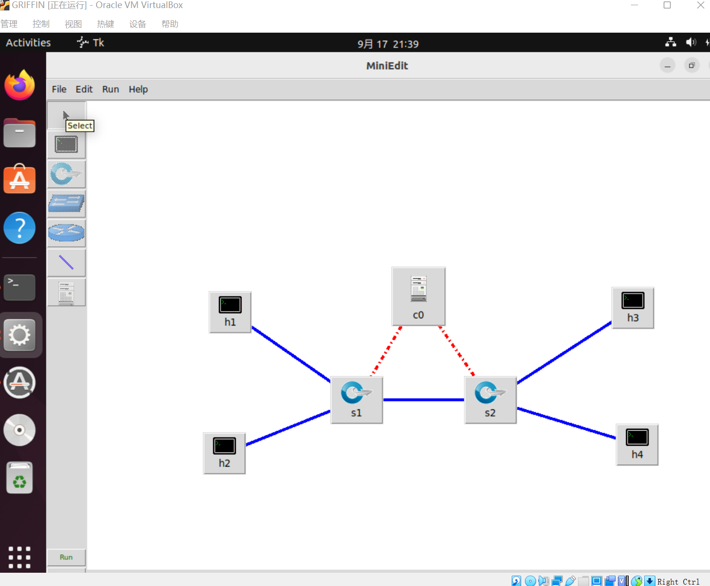The height and width of the screenshot is (586, 710).
Task: Click VirtualBox shared folders status icon
Action: [584, 581]
